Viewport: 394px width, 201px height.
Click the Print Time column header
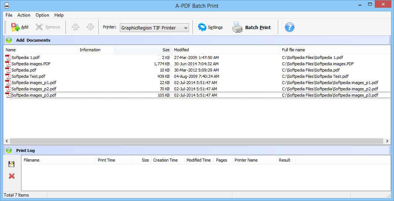[x=114, y=160]
